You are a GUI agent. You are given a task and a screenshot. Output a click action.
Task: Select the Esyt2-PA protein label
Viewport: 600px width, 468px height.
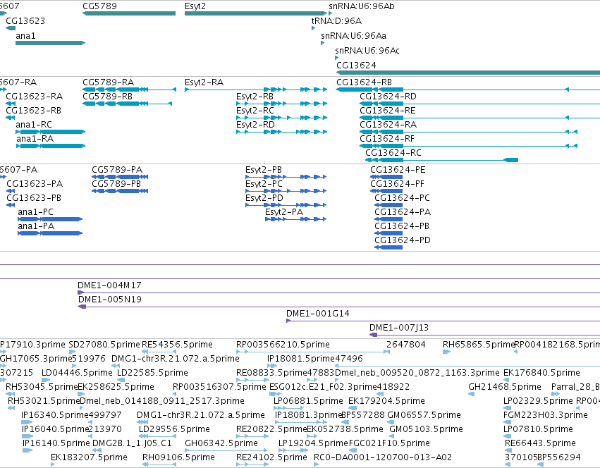click(x=284, y=212)
